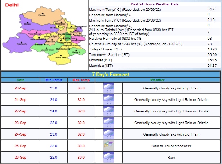Click the rain icon for 26-Sep
The height and width of the screenshot is (164, 222).
pos(108,157)
